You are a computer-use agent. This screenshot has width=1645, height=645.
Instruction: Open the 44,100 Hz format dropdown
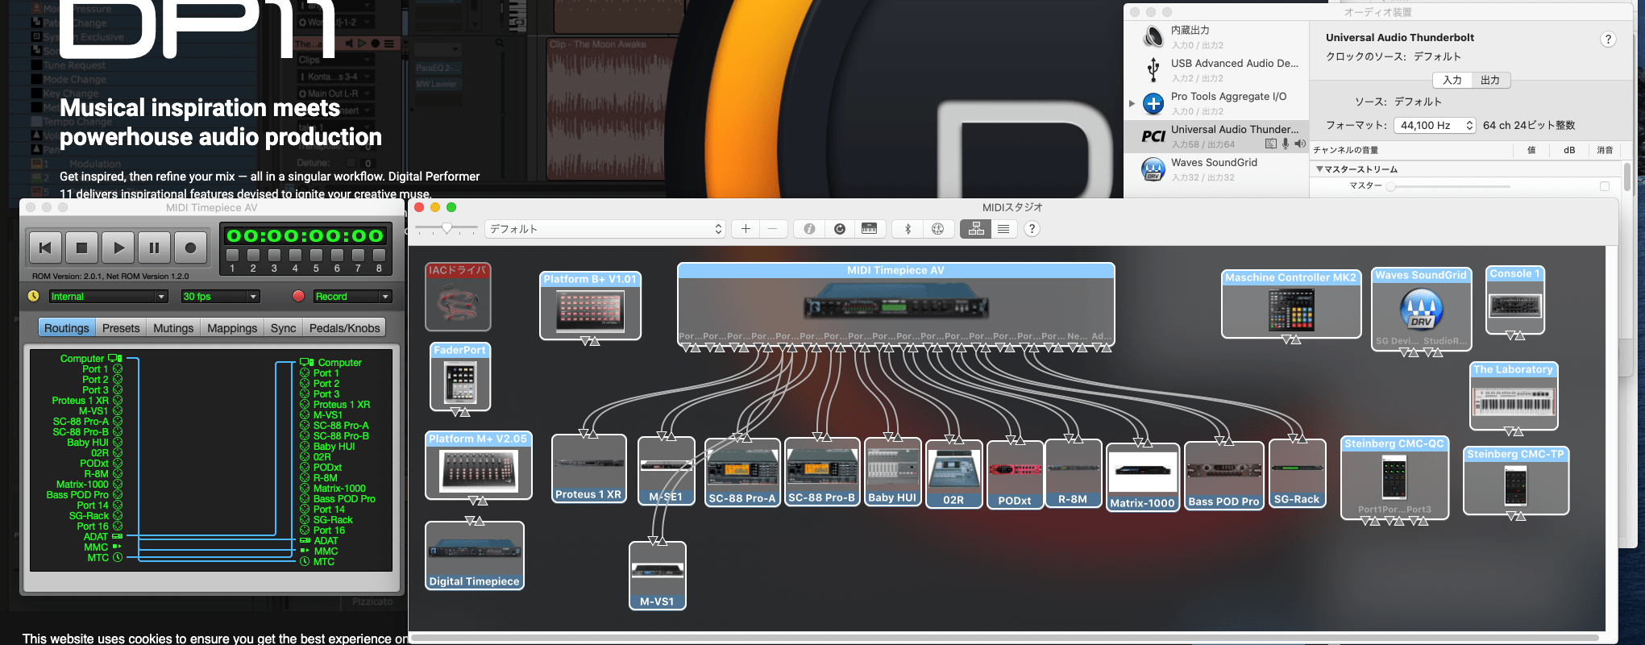[x=1435, y=125]
